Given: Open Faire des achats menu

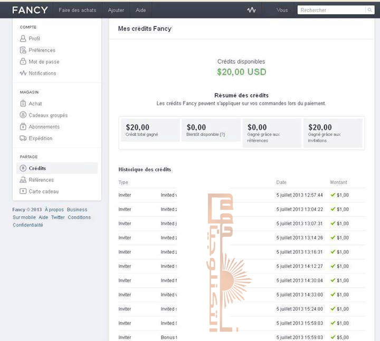Looking at the screenshot, I should point(77,10).
